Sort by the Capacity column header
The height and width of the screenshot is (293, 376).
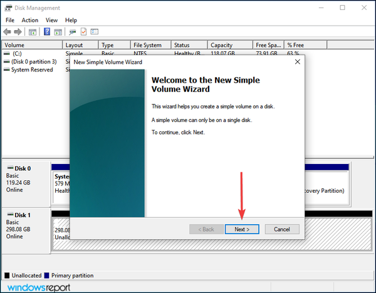click(x=230, y=45)
